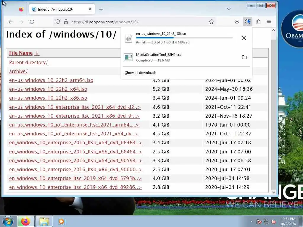
Task: Toggle the downloads panel toolbar button
Action: (248, 22)
